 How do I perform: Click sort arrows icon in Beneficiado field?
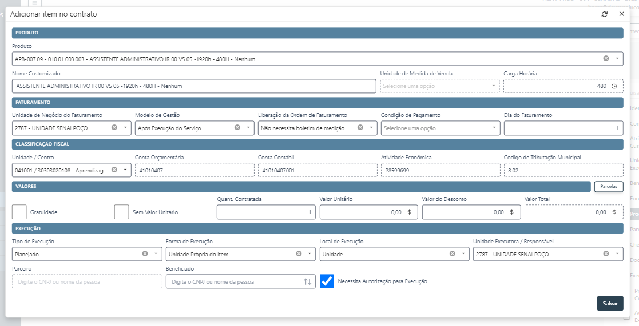307,281
